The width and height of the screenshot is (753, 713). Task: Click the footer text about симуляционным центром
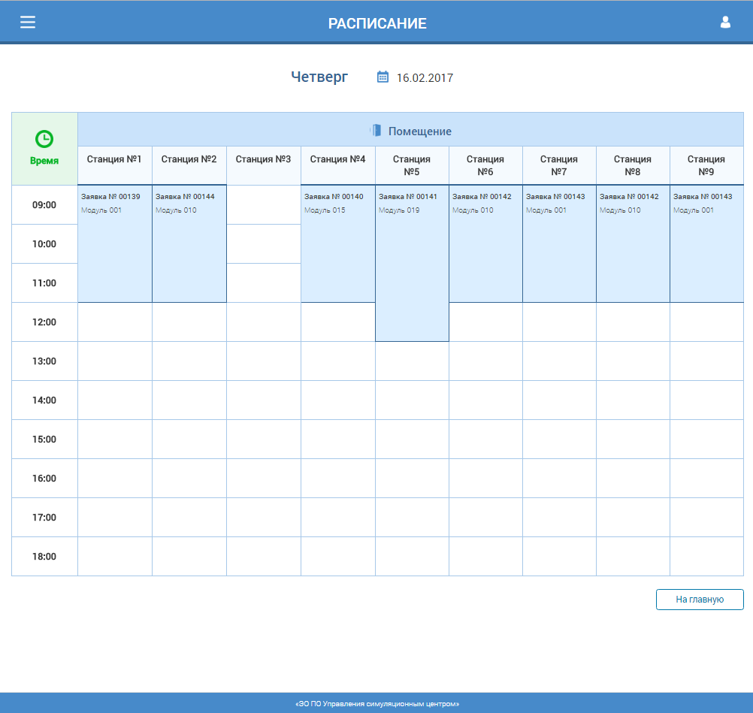click(376, 704)
